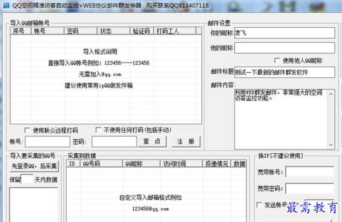Image resolution: width=342 pixels, height=222 pixels.
Task: Click the 打码工人 column header
Action: click(175, 31)
